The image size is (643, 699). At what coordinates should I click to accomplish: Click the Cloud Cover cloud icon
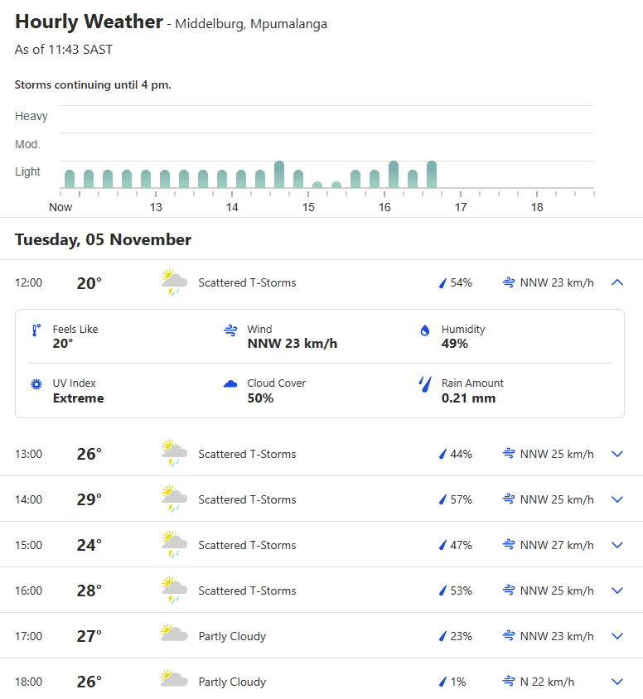(230, 383)
